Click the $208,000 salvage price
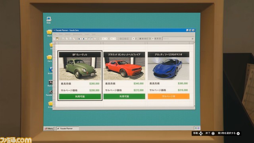Viewport: 254px width, 143px height. tap(94, 90)
